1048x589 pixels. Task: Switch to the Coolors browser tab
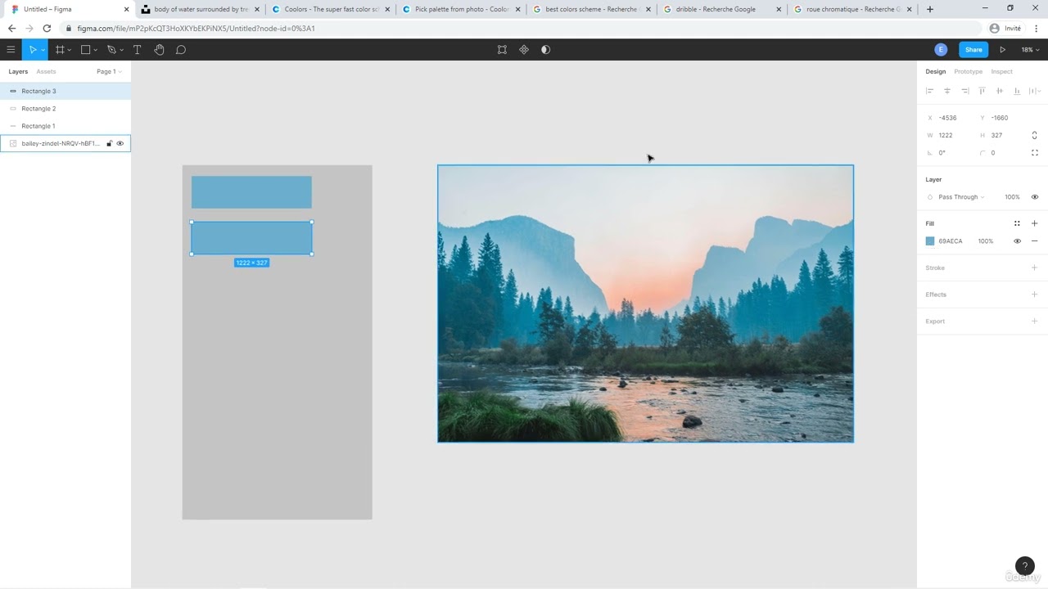[x=331, y=9]
